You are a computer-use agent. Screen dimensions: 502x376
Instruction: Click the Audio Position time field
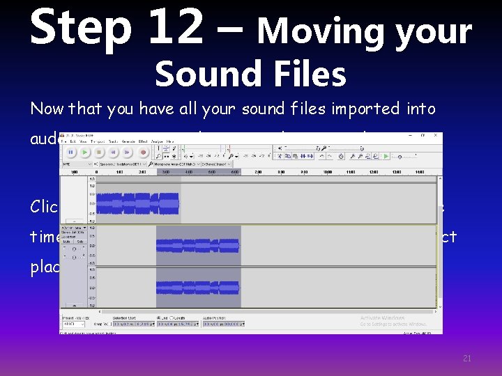coord(224,324)
